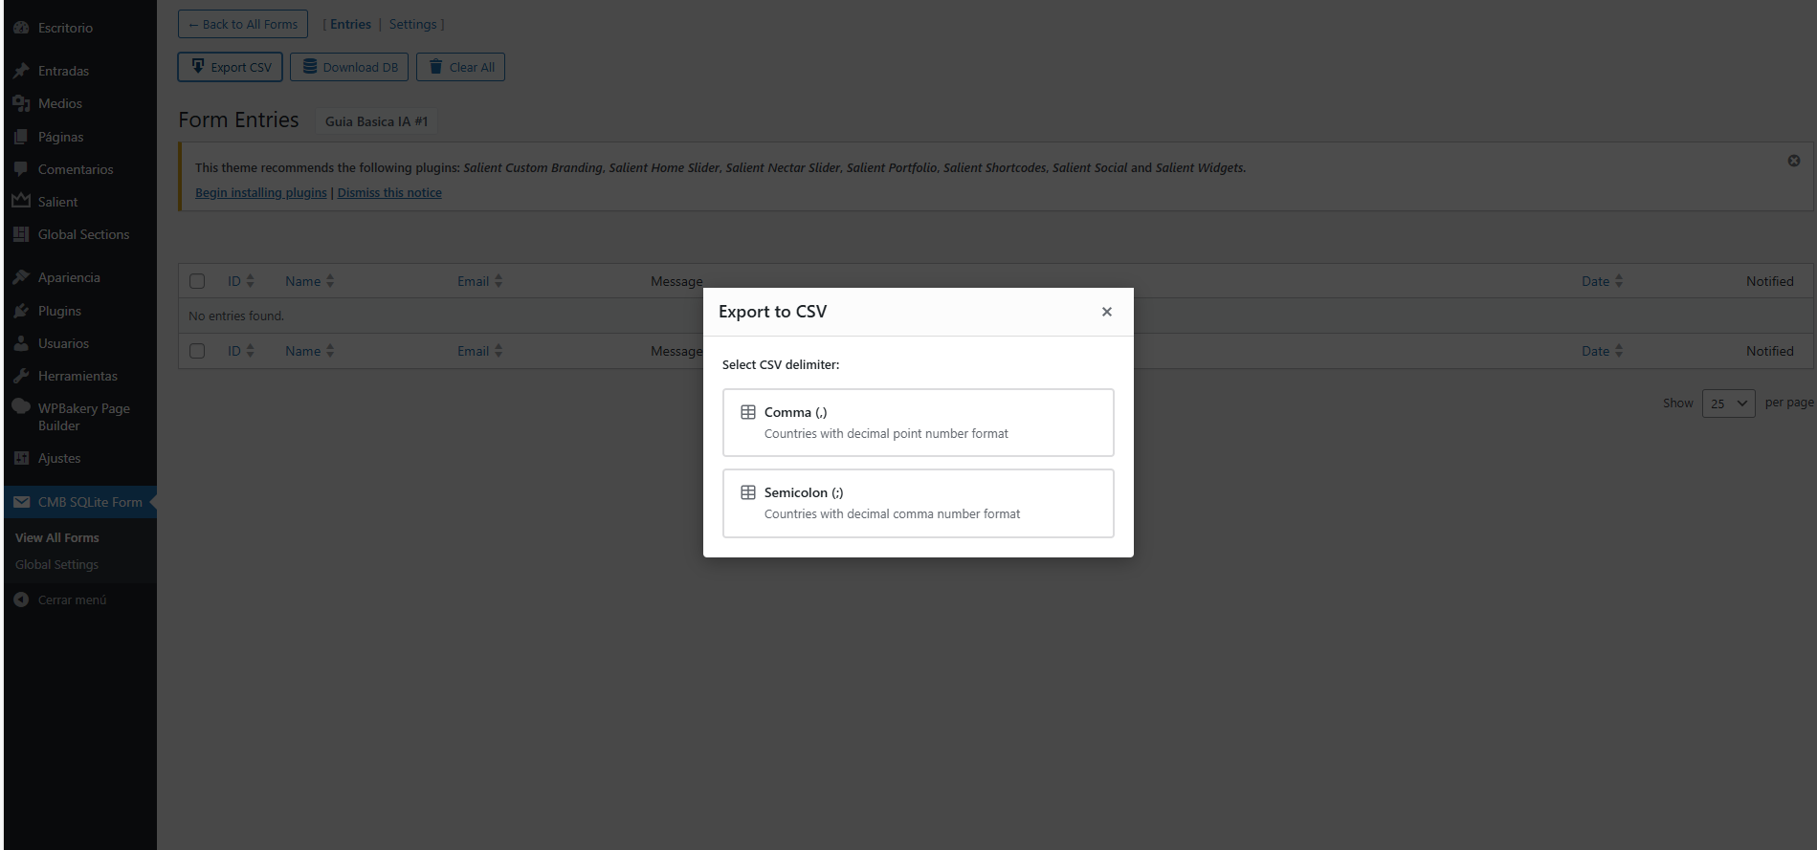Open the entries per page dropdown

click(x=1728, y=403)
